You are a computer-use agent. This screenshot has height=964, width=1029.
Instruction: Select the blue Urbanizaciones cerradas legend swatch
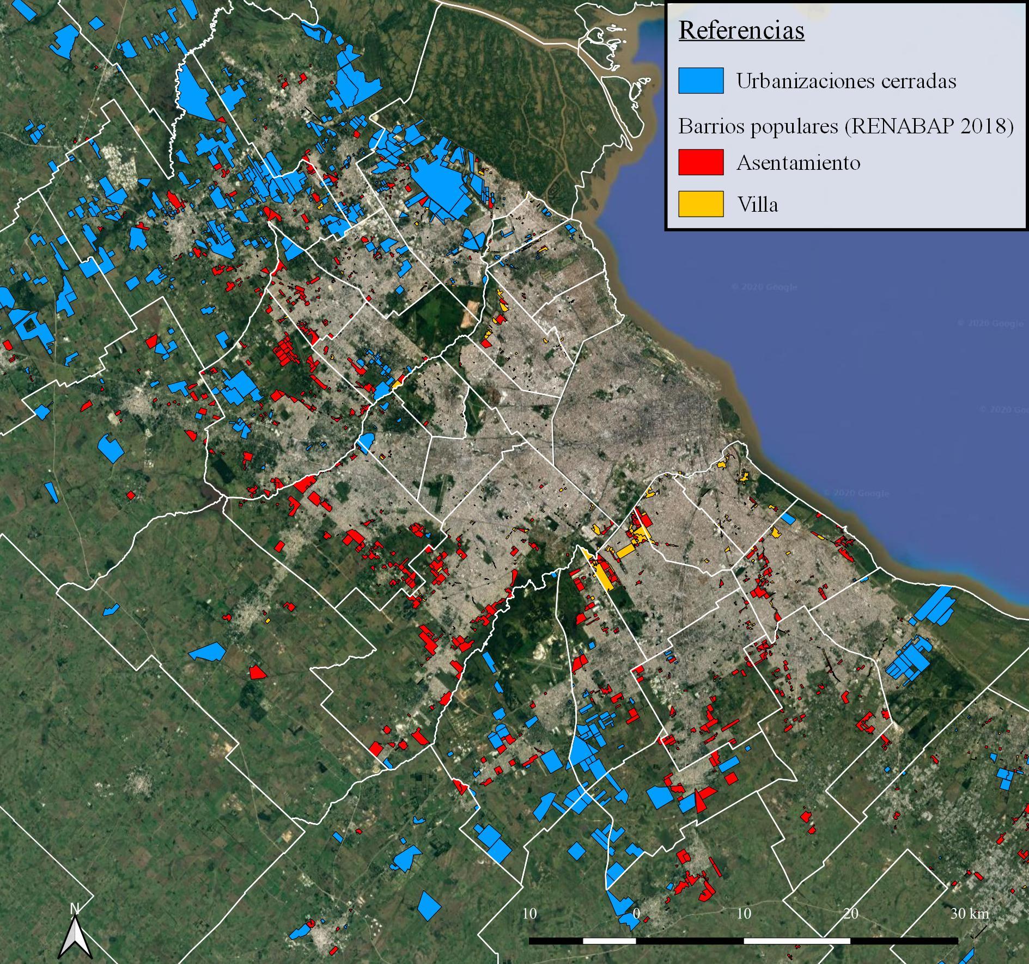coord(701,81)
